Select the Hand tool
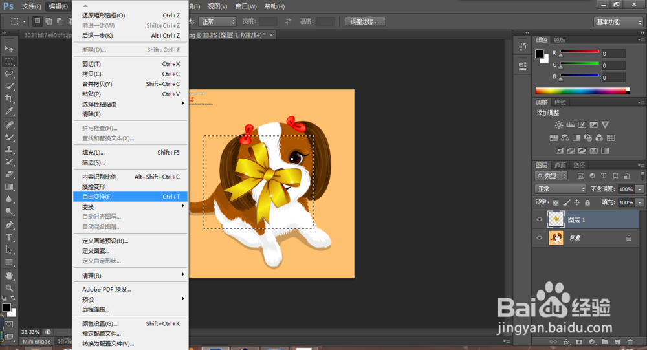This screenshot has height=350, width=647. pyautogui.click(x=9, y=276)
